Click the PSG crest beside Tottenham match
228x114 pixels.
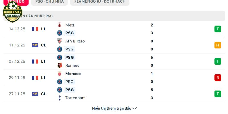tap(60, 90)
